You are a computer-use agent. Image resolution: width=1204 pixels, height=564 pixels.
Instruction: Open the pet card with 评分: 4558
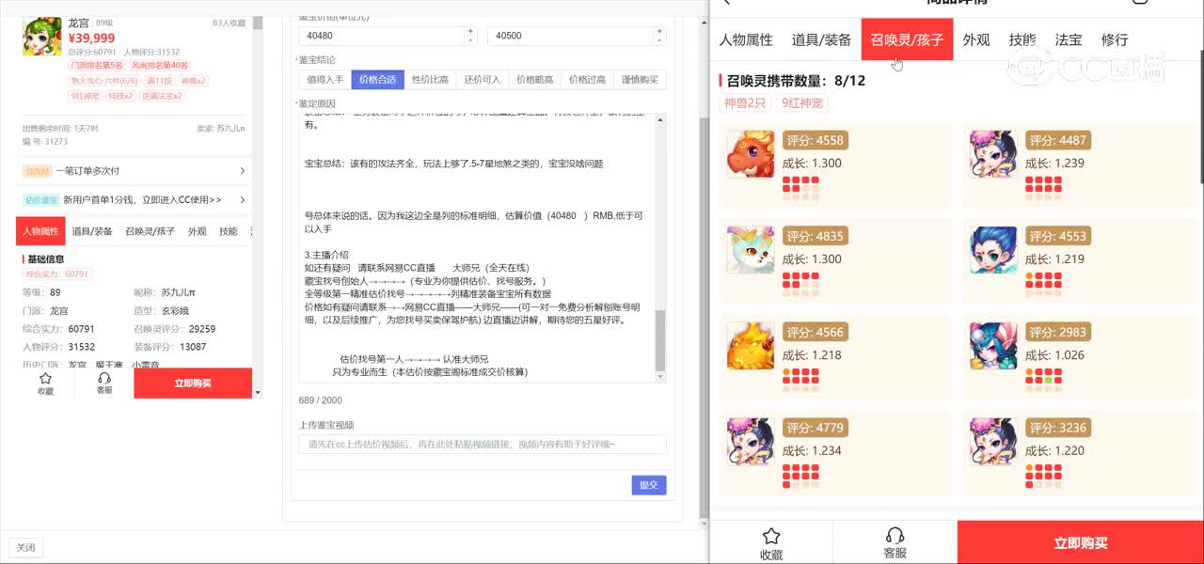836,165
